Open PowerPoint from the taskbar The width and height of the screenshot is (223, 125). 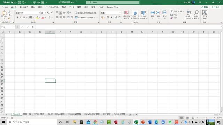(143, 122)
